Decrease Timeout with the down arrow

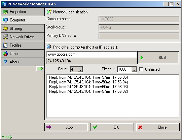point(134,70)
